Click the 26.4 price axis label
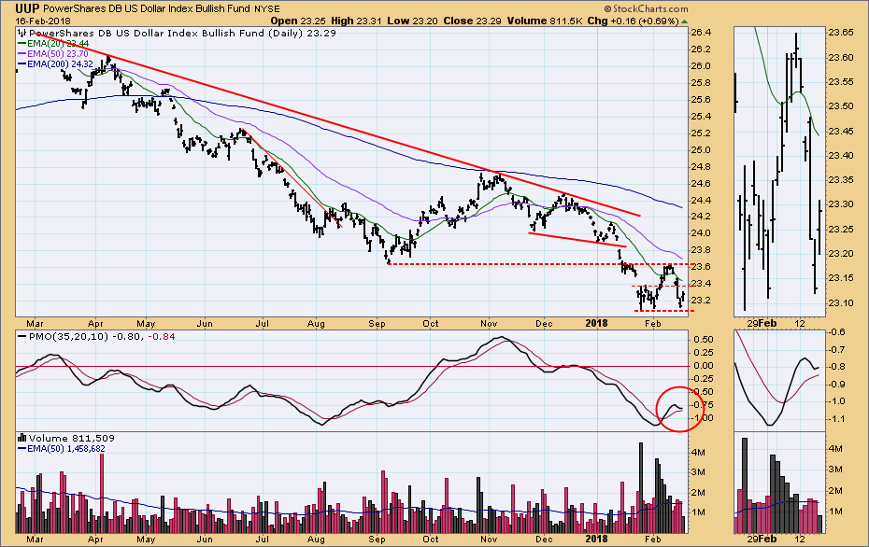 click(x=701, y=33)
